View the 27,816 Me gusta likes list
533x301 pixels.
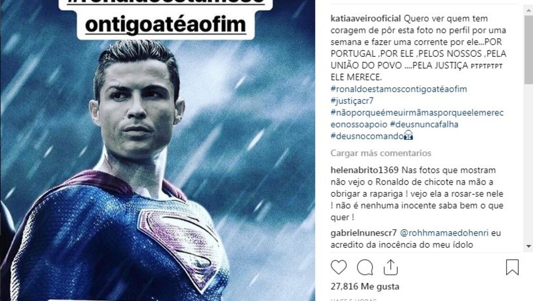(365, 286)
